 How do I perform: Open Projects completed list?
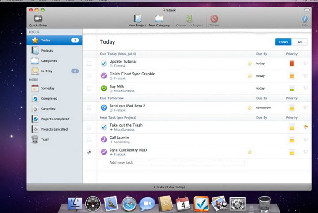pyautogui.click(x=54, y=119)
